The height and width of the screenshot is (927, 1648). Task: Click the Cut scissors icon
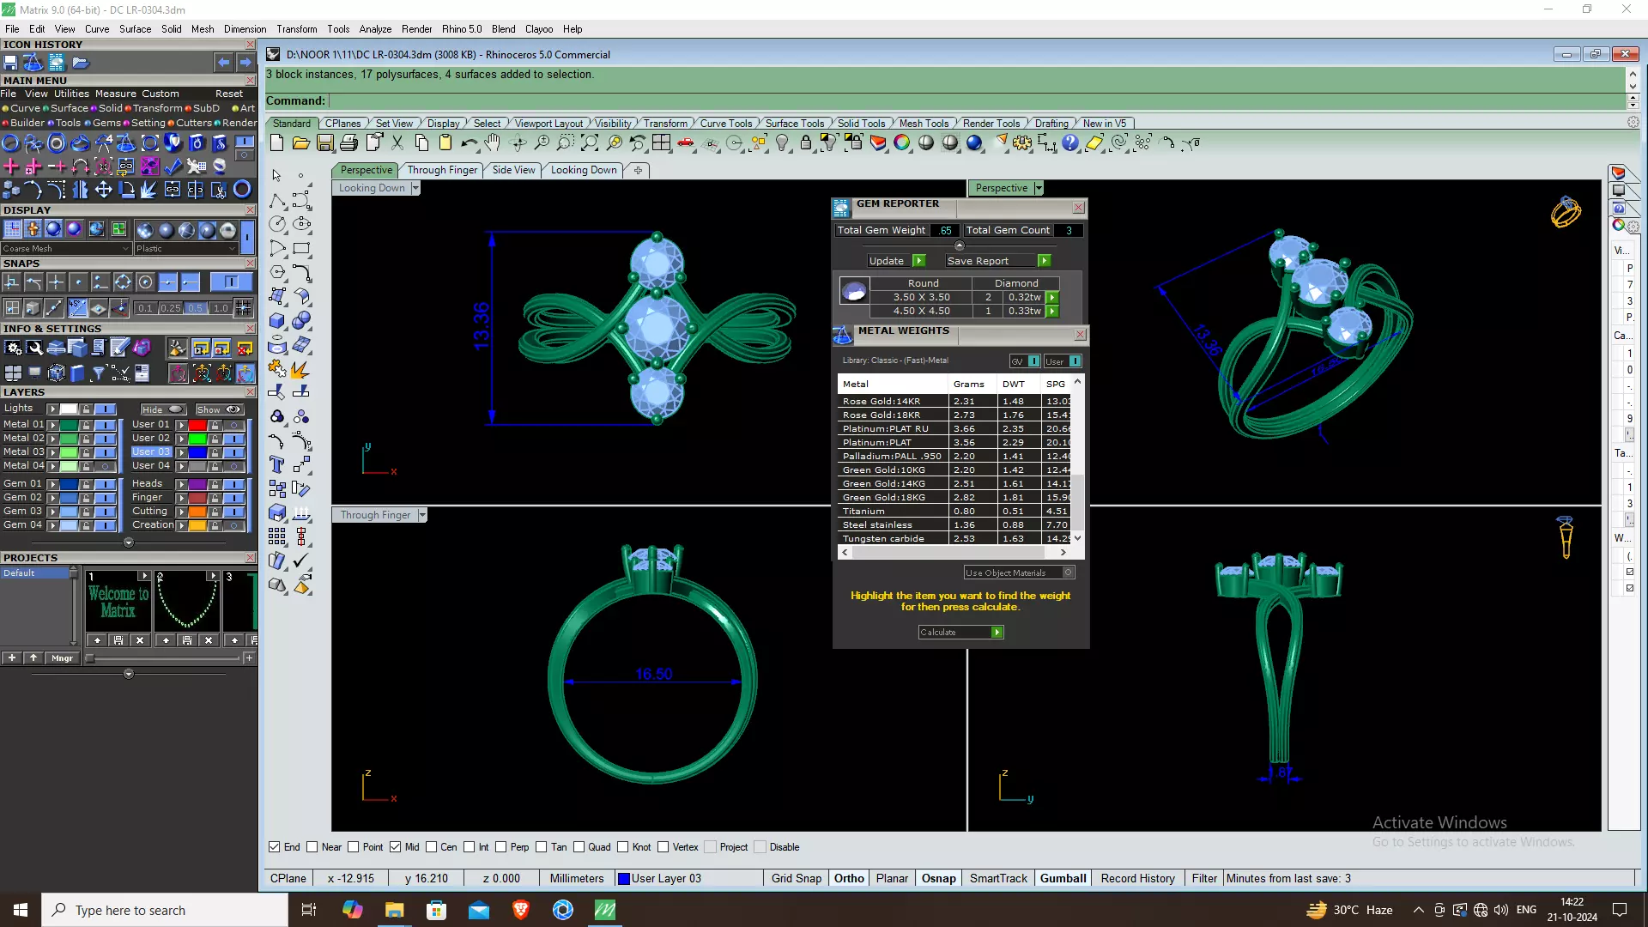point(397,143)
